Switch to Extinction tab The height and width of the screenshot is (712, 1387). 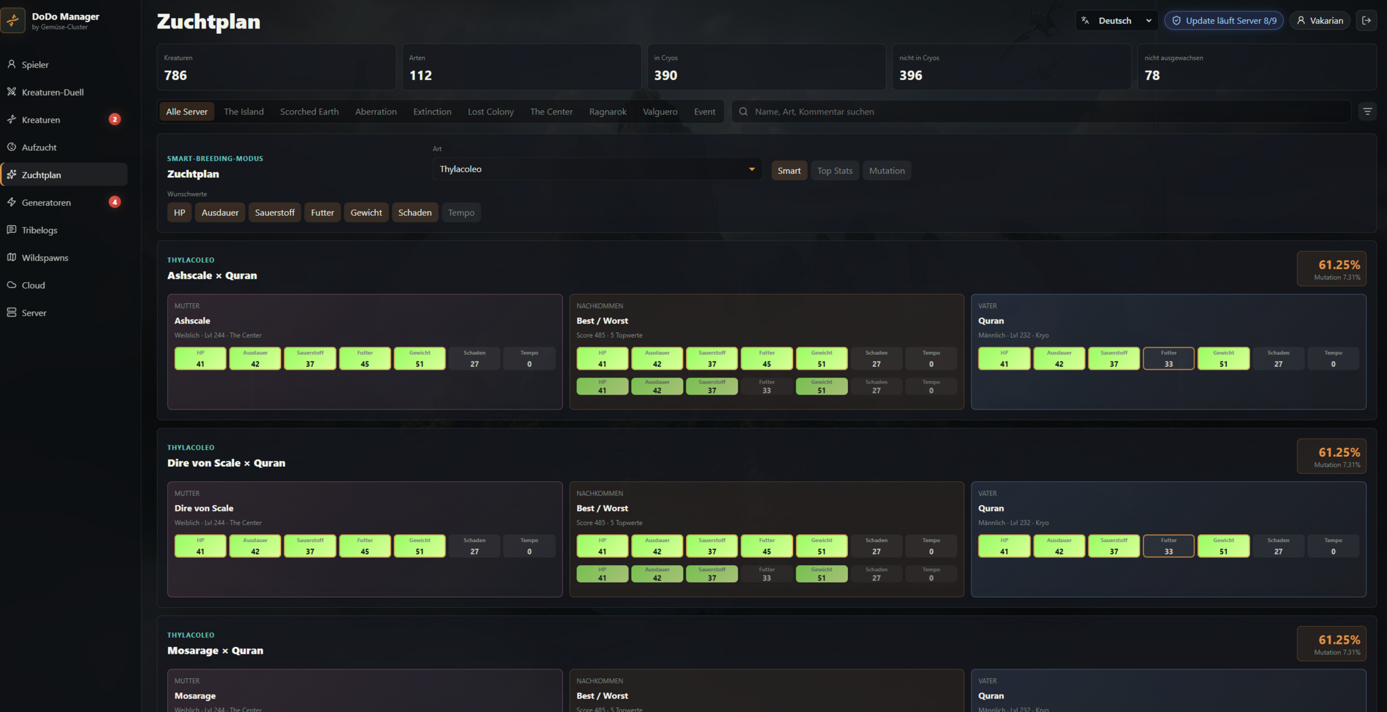coord(432,112)
